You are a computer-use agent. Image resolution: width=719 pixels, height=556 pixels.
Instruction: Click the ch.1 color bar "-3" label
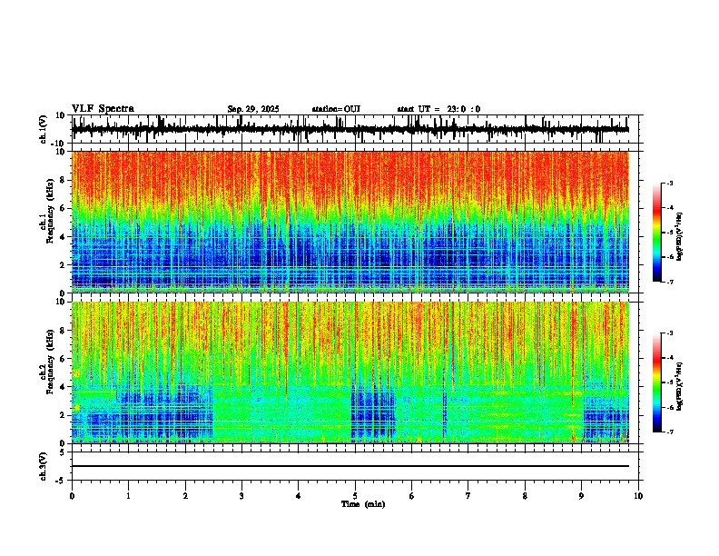point(670,183)
